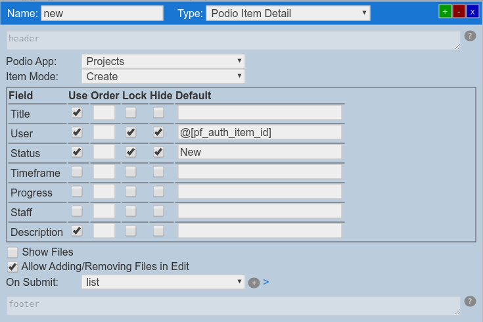
Task: Check Lock for Staff field
Action: point(131,211)
